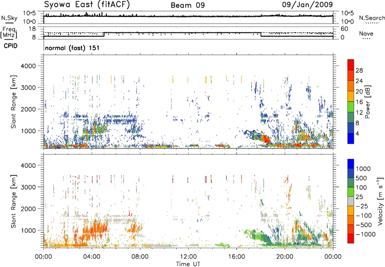Click the 'Slant Range [km]' label of power panel
The height and width of the screenshot is (267, 385).
13,102
